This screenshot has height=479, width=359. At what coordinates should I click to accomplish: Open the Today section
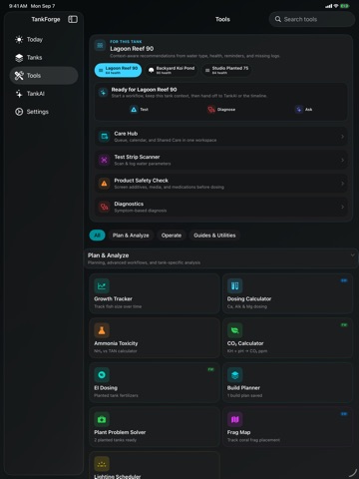(44, 40)
